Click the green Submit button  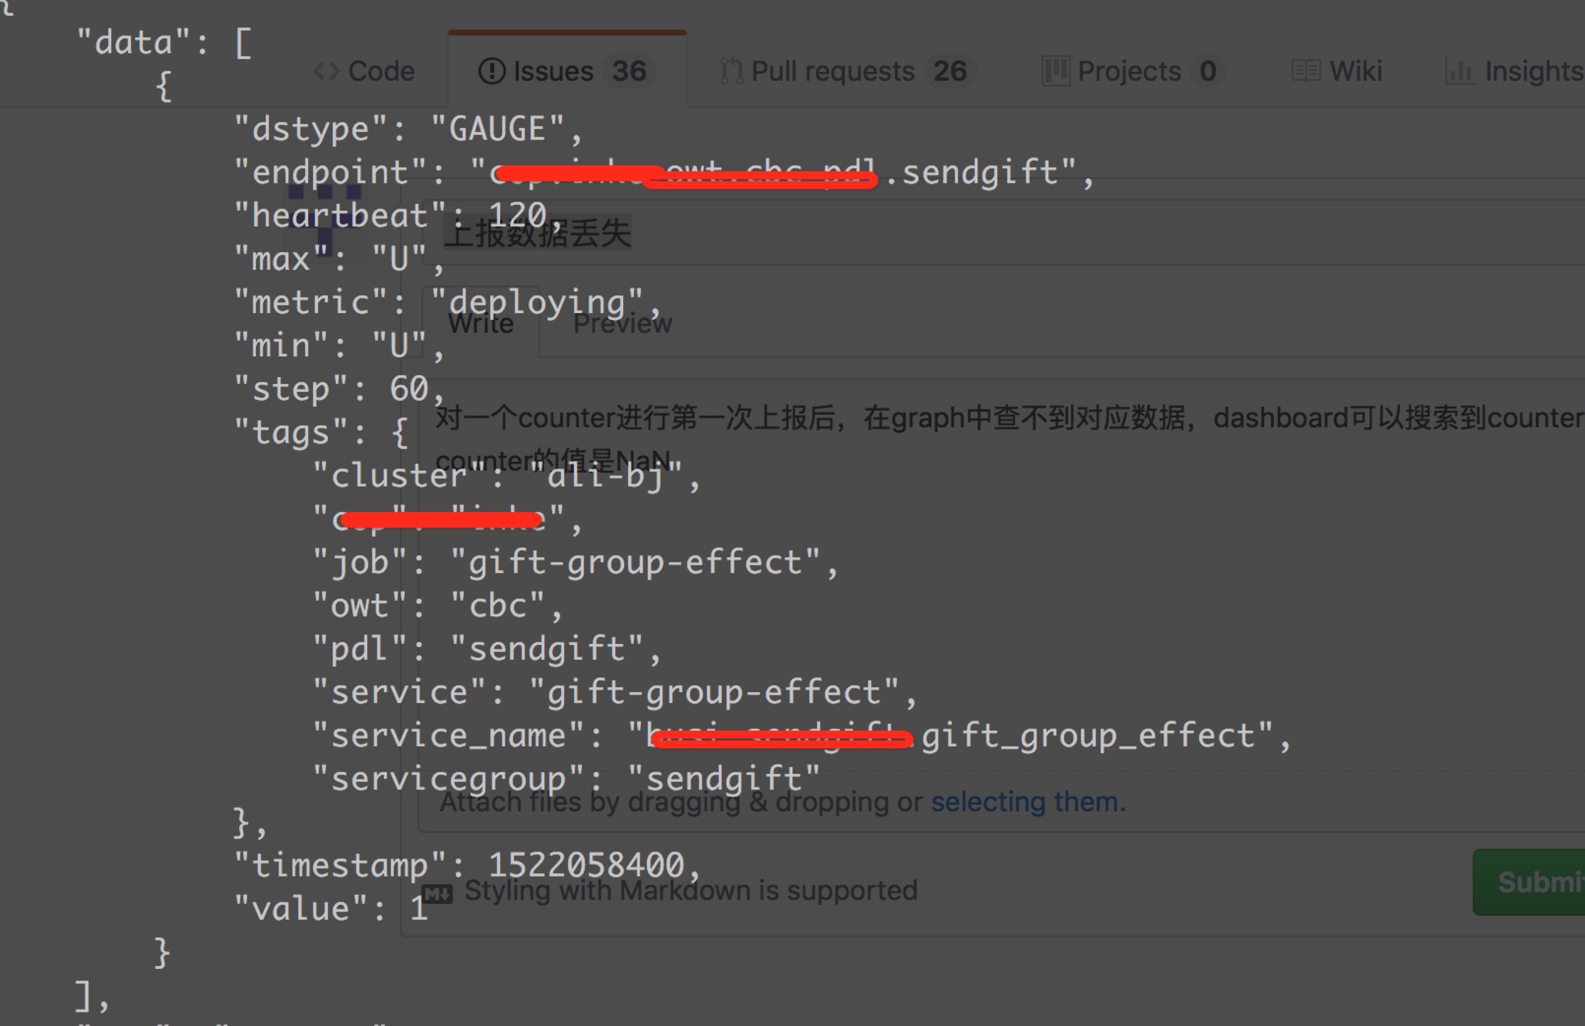click(1530, 882)
